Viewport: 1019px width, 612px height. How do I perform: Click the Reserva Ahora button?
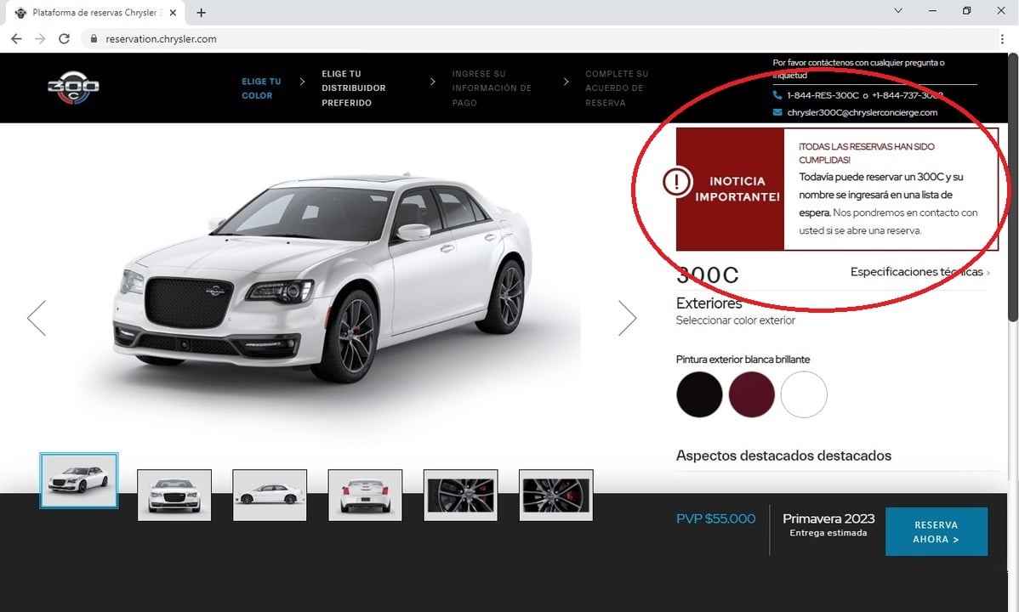click(936, 531)
